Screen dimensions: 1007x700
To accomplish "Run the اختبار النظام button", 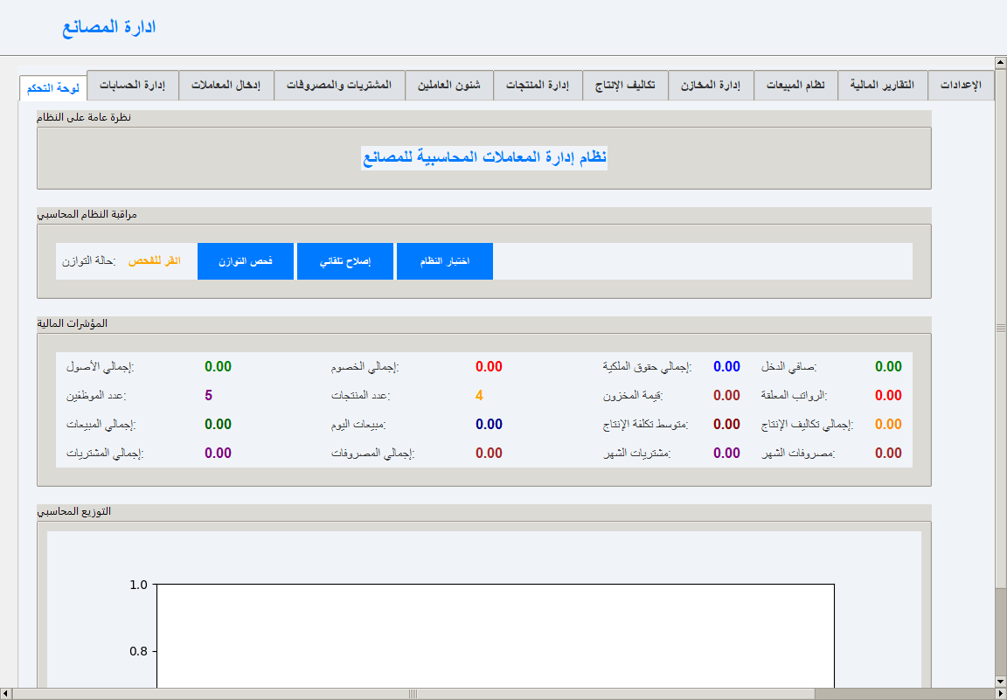I will (x=445, y=261).
